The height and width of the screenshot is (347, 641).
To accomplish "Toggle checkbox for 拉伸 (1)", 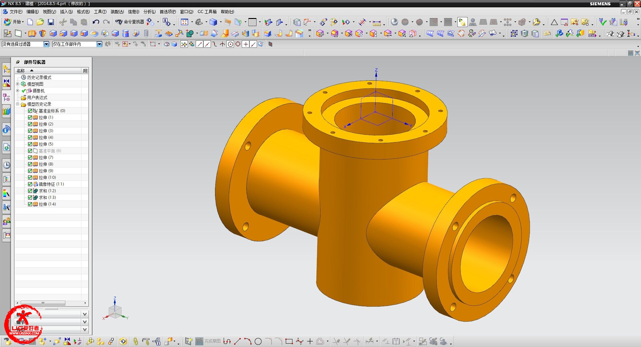I will coord(30,117).
